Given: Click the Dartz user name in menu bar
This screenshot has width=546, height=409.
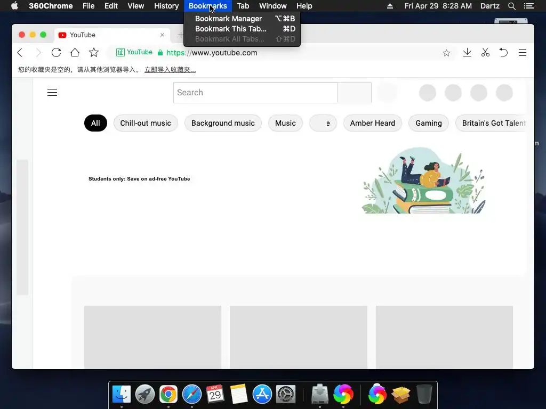Looking at the screenshot, I should pyautogui.click(x=489, y=6).
